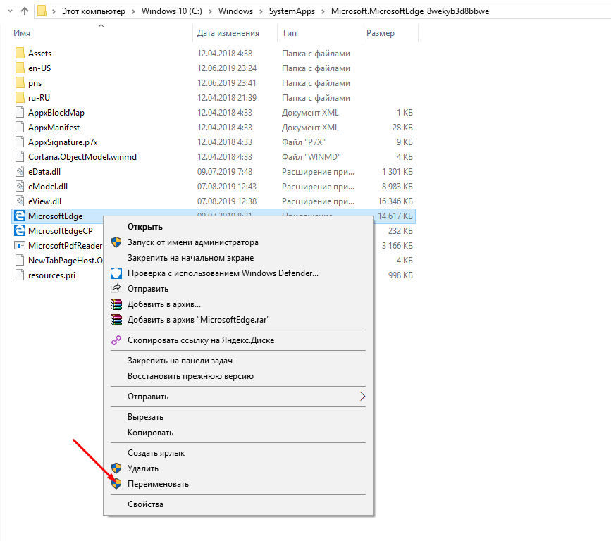Click the AppxManifest file icon
611x541 pixels.
[x=20, y=127]
